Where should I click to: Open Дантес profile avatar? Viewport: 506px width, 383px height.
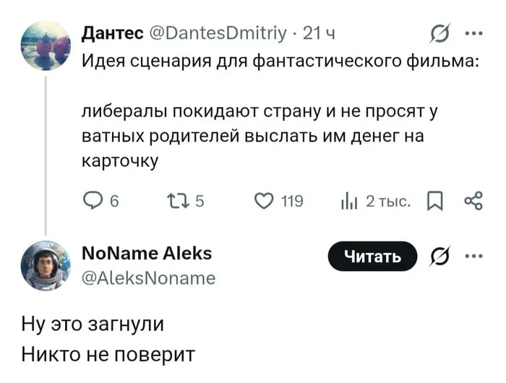tap(46, 45)
